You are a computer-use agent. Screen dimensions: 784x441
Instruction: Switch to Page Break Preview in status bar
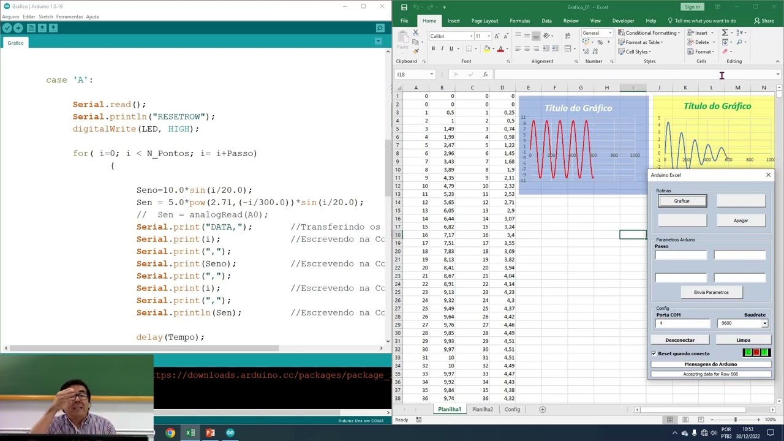click(700, 420)
